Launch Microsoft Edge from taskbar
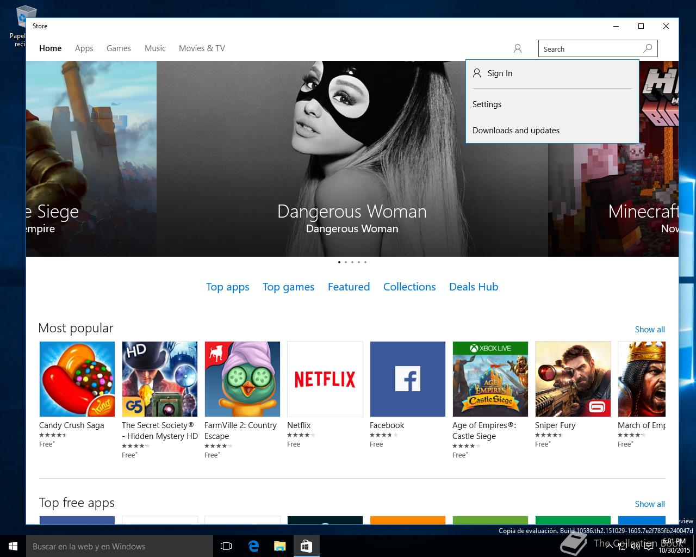Viewport: 696px width, 557px height. pos(253,546)
